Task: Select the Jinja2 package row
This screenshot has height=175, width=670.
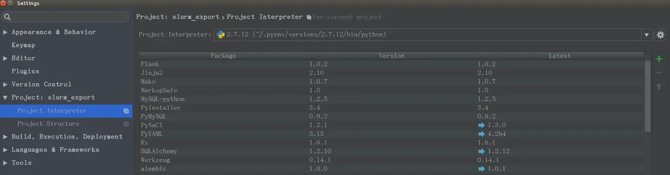Action: (x=392, y=73)
